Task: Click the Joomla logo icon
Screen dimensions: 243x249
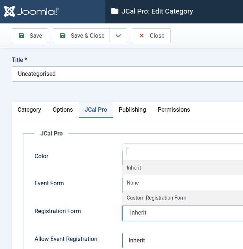Action: tap(10, 11)
